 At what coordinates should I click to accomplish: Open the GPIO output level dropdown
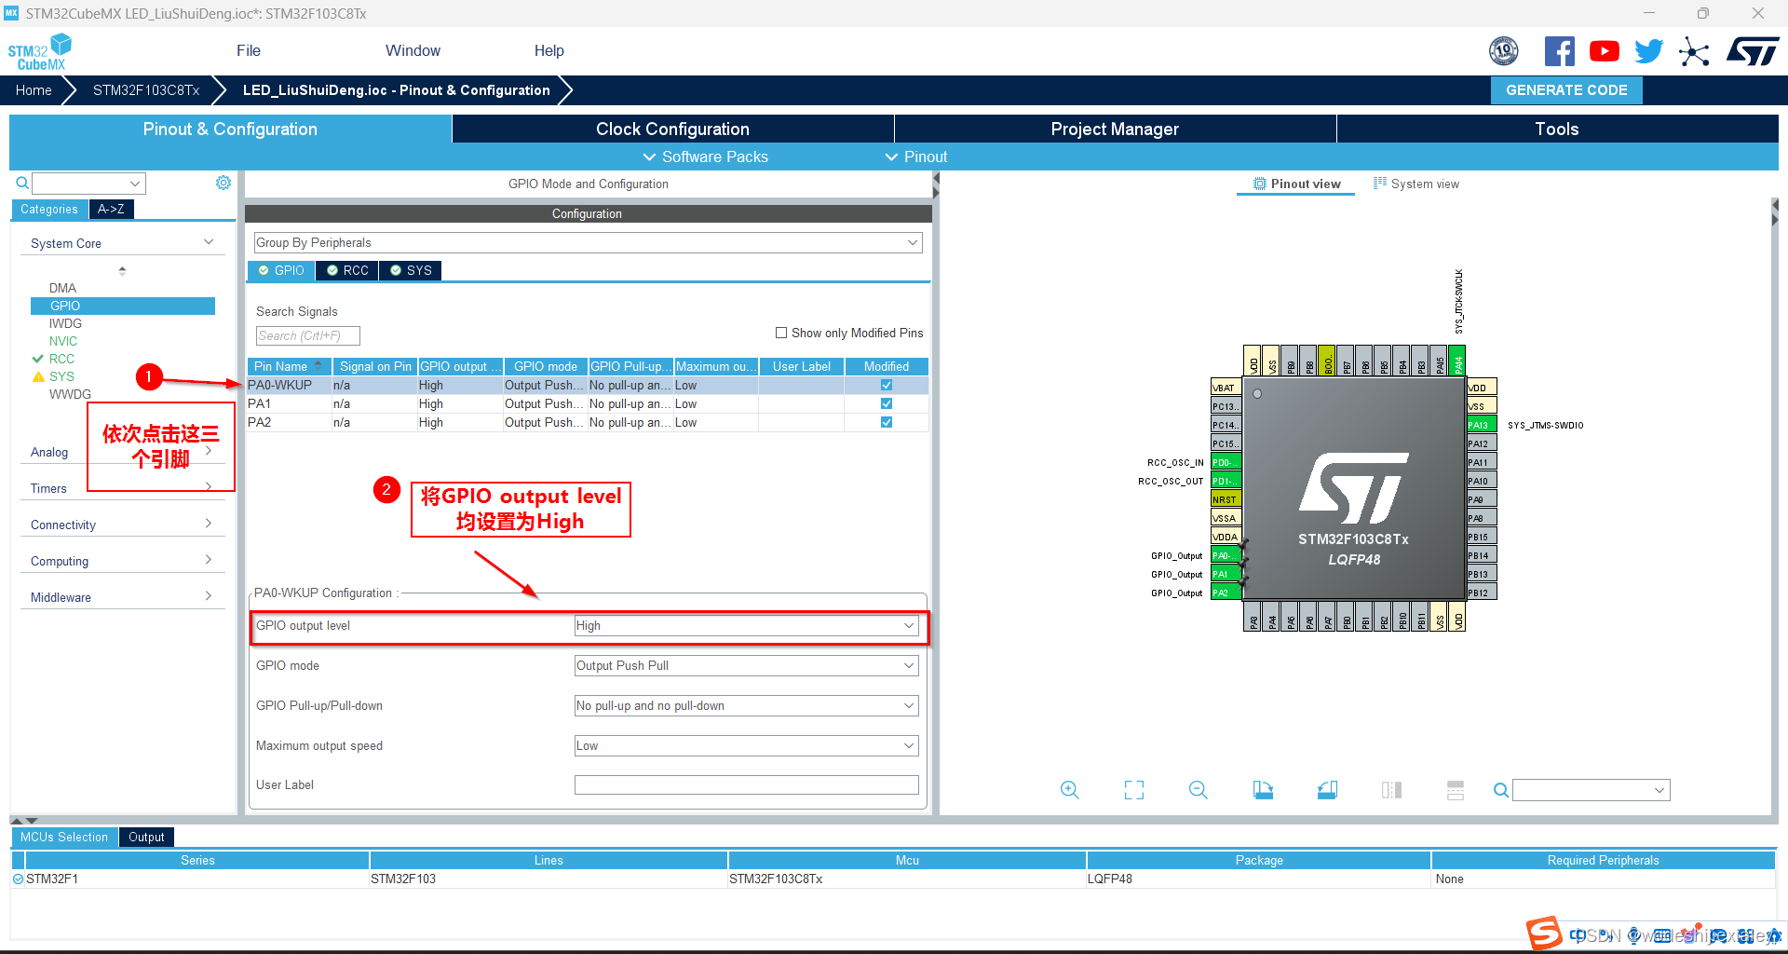point(746,626)
